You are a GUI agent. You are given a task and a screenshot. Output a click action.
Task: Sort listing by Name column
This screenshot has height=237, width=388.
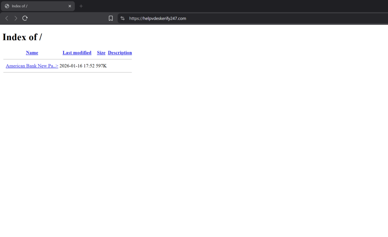tap(32, 53)
